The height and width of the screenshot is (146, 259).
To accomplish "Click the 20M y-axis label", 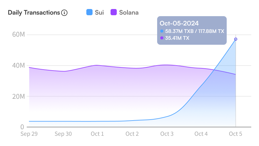I will click(x=19, y=96).
